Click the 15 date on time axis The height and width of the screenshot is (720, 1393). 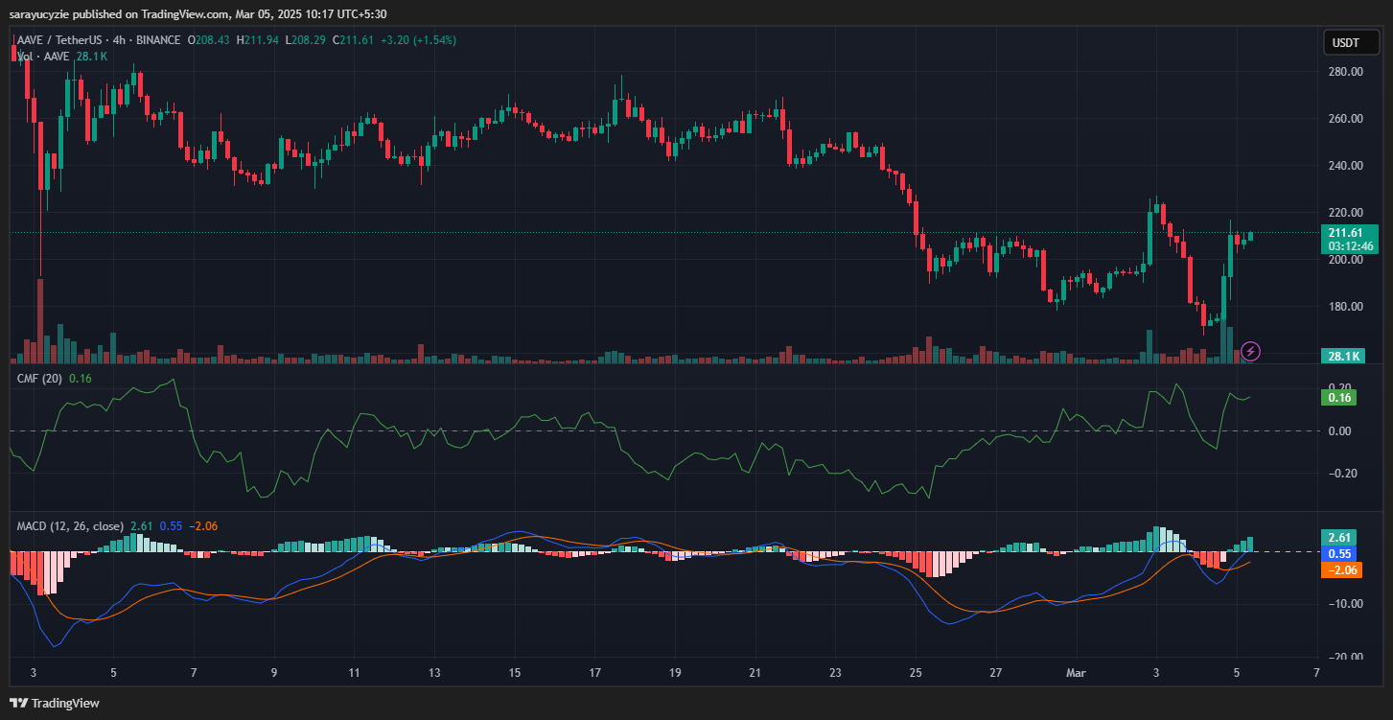pos(514,672)
